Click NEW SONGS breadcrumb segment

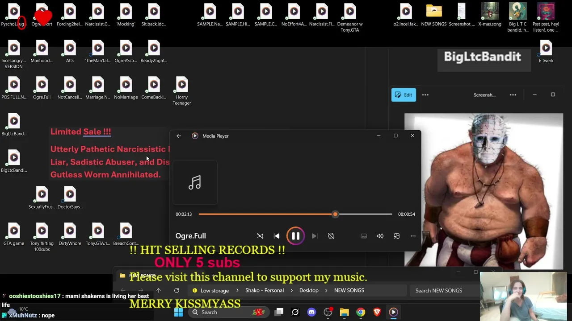point(349,291)
